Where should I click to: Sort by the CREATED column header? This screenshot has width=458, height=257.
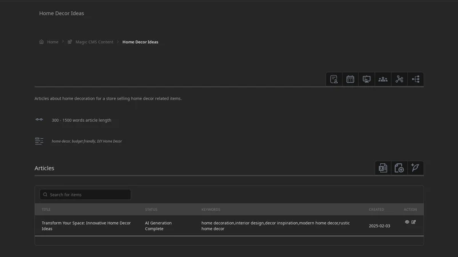[x=376, y=210]
